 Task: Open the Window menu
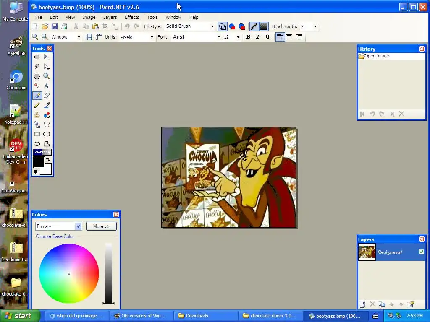click(173, 17)
